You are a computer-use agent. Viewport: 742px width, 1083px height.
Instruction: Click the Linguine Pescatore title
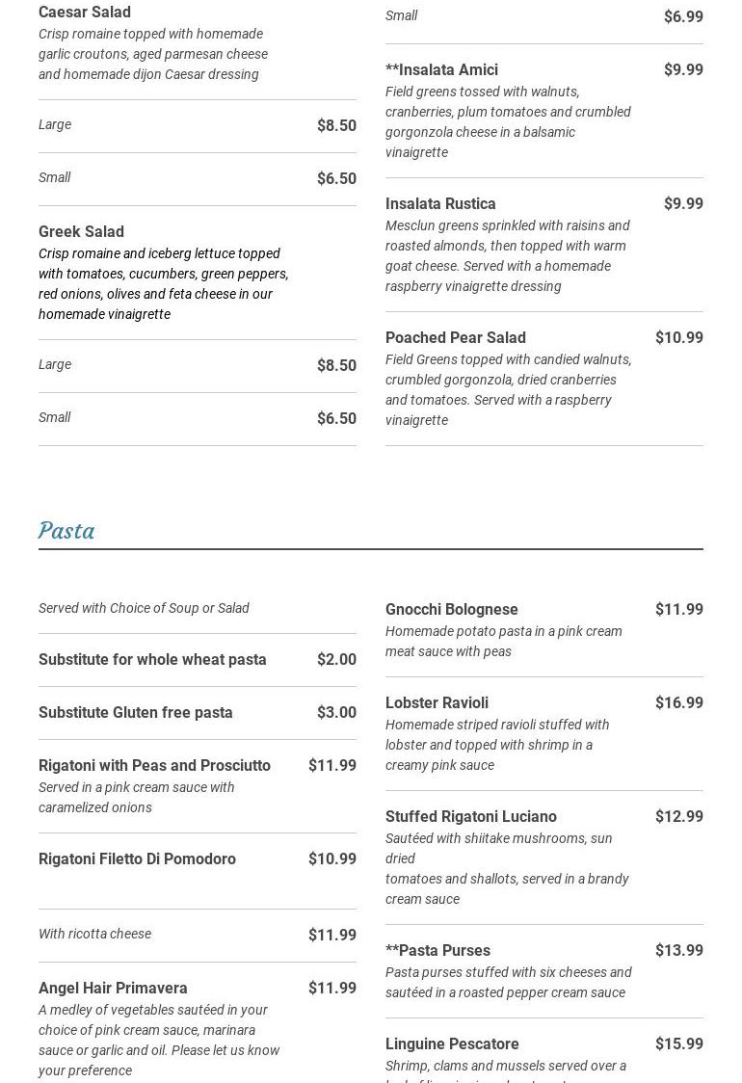click(x=452, y=1044)
